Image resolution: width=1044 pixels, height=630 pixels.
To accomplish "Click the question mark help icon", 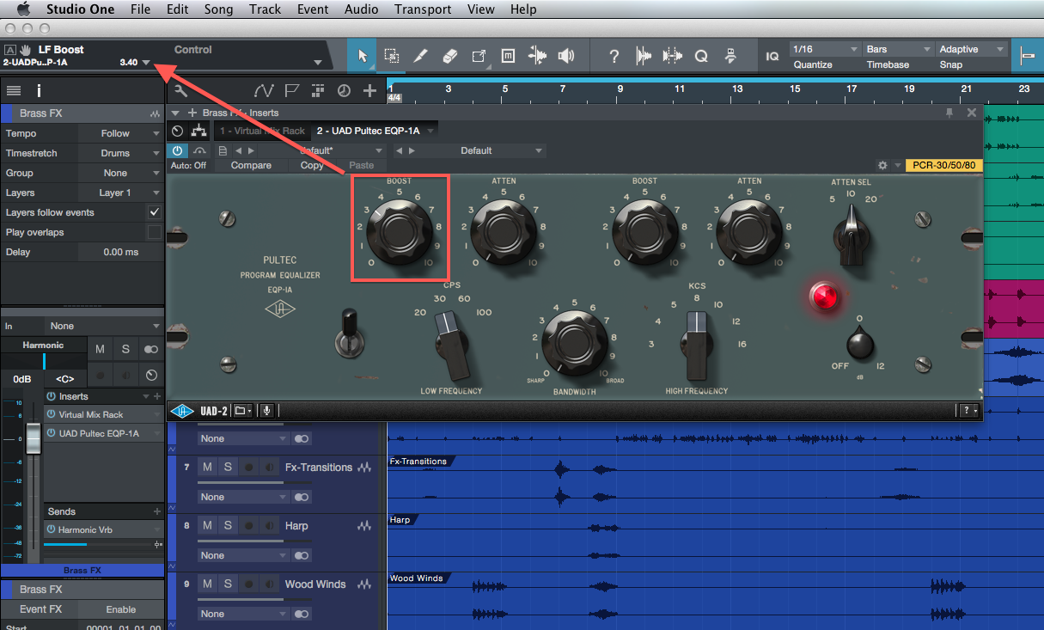I will (x=614, y=56).
